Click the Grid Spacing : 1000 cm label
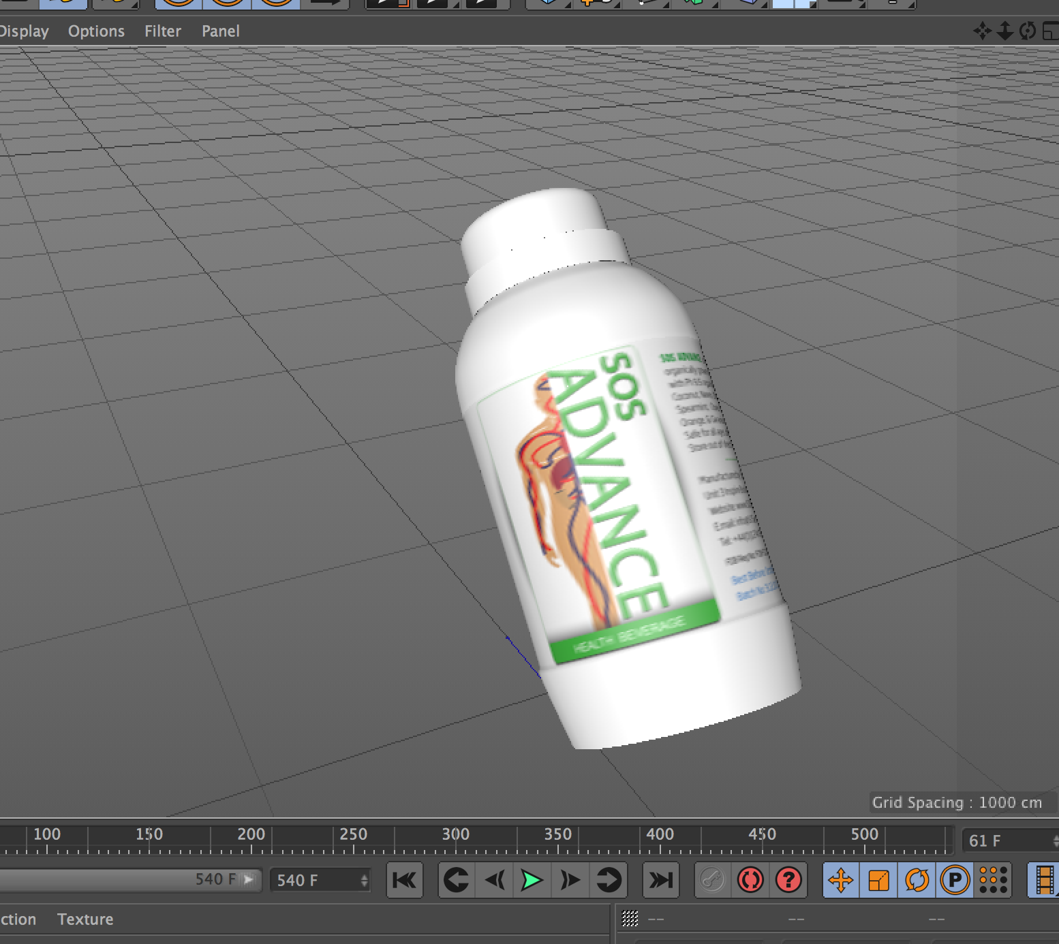Image resolution: width=1059 pixels, height=944 pixels. click(x=957, y=802)
